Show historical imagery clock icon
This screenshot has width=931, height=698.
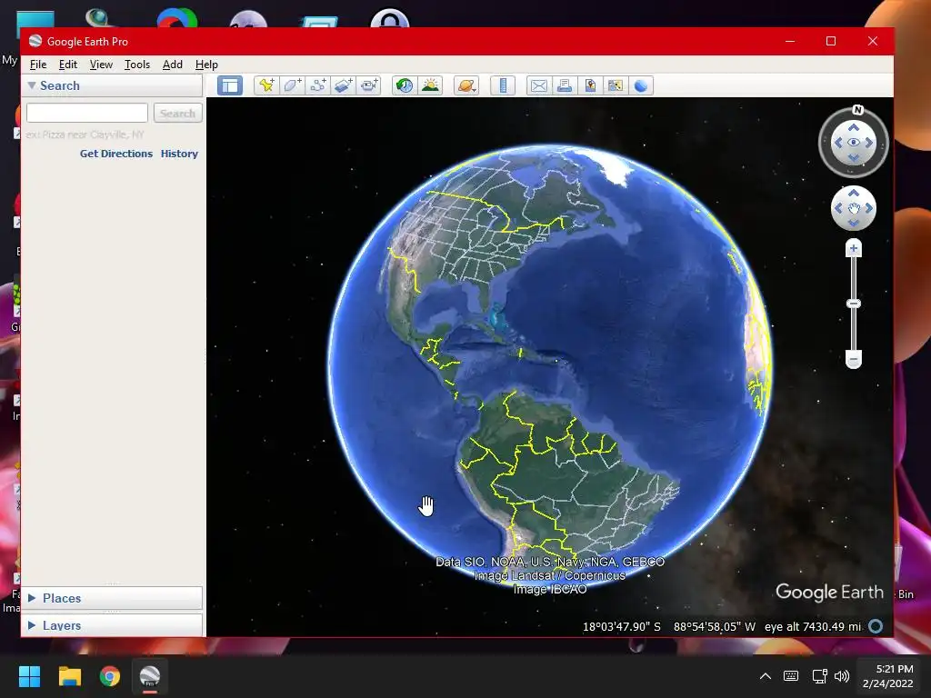click(x=405, y=85)
